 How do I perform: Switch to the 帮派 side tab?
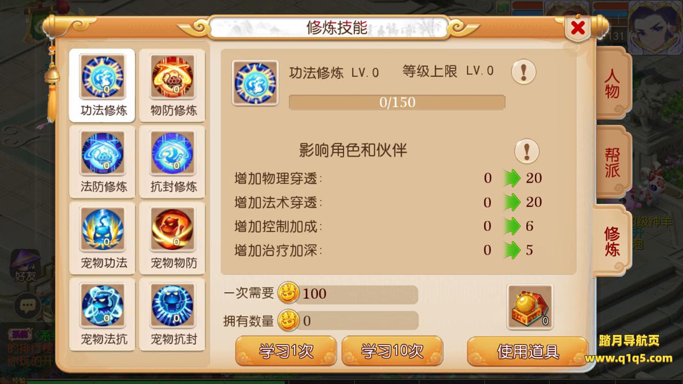point(612,162)
